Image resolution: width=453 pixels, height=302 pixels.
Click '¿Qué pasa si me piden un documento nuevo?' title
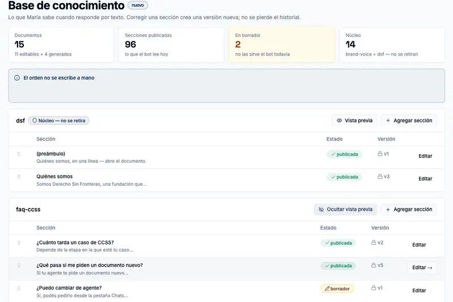pos(89,265)
